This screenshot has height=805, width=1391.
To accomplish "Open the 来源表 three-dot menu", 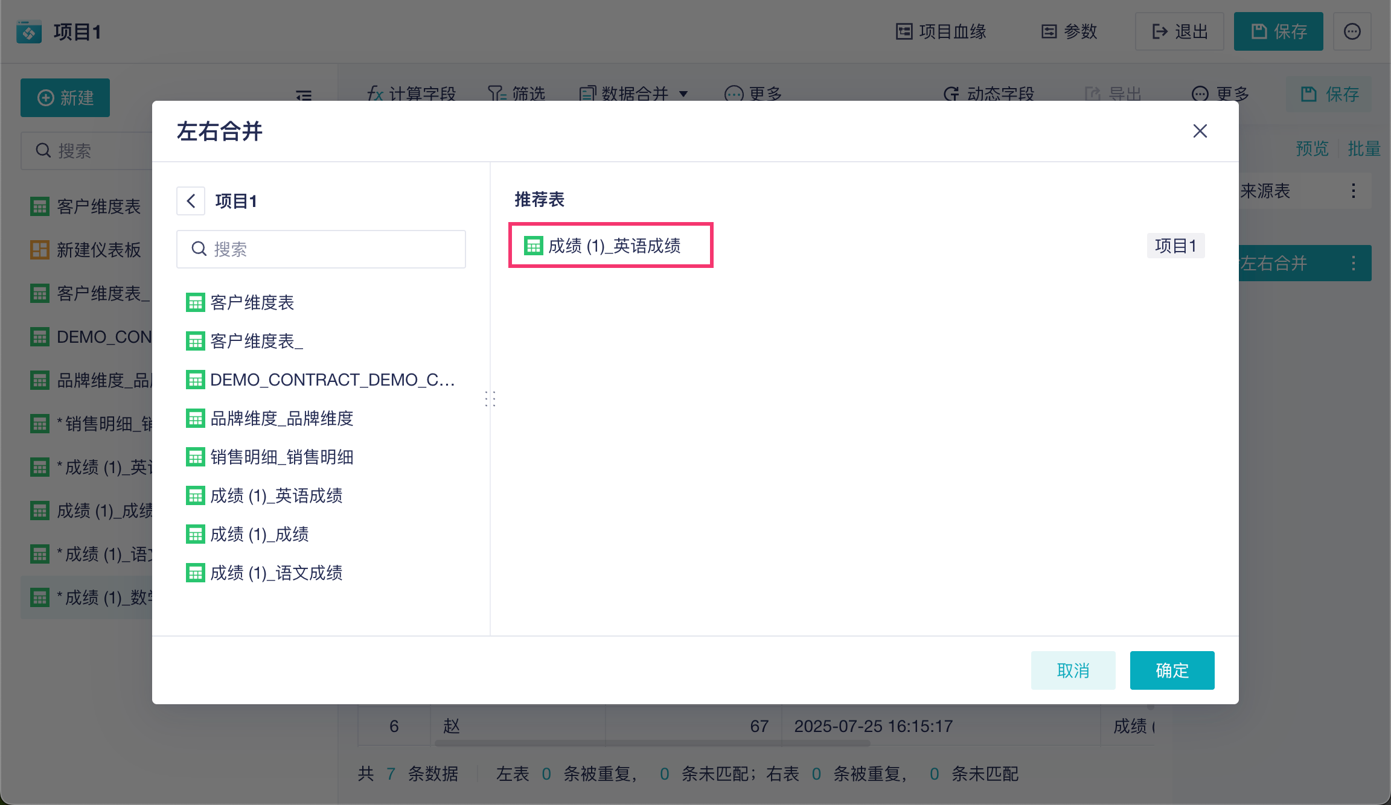I will (x=1353, y=191).
